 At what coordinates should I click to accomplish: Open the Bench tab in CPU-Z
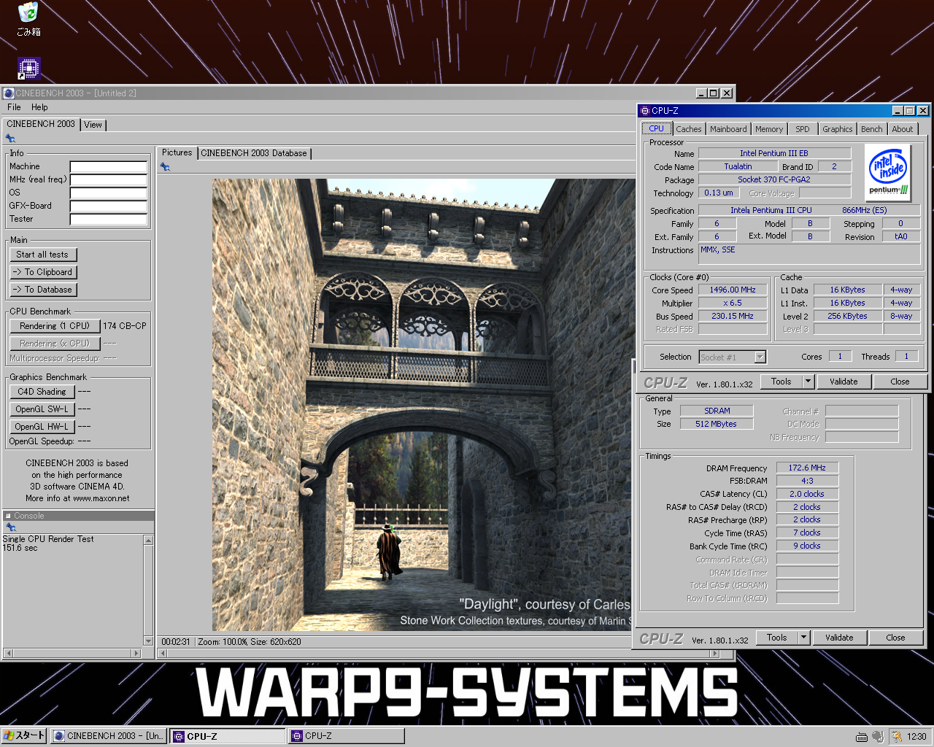[x=871, y=129]
